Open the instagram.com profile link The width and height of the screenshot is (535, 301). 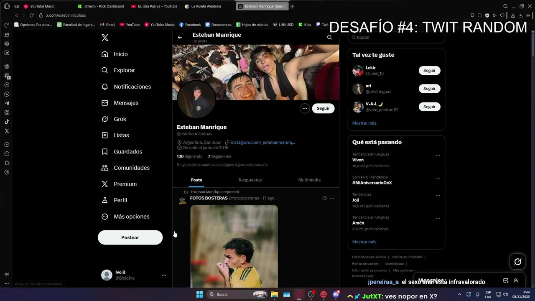(x=262, y=143)
